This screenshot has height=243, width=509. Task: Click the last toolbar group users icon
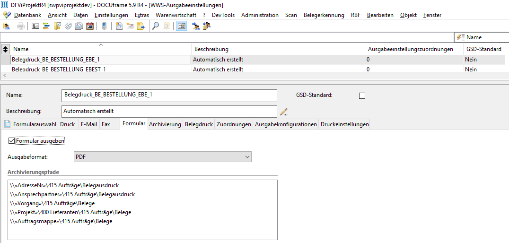tap(207, 26)
